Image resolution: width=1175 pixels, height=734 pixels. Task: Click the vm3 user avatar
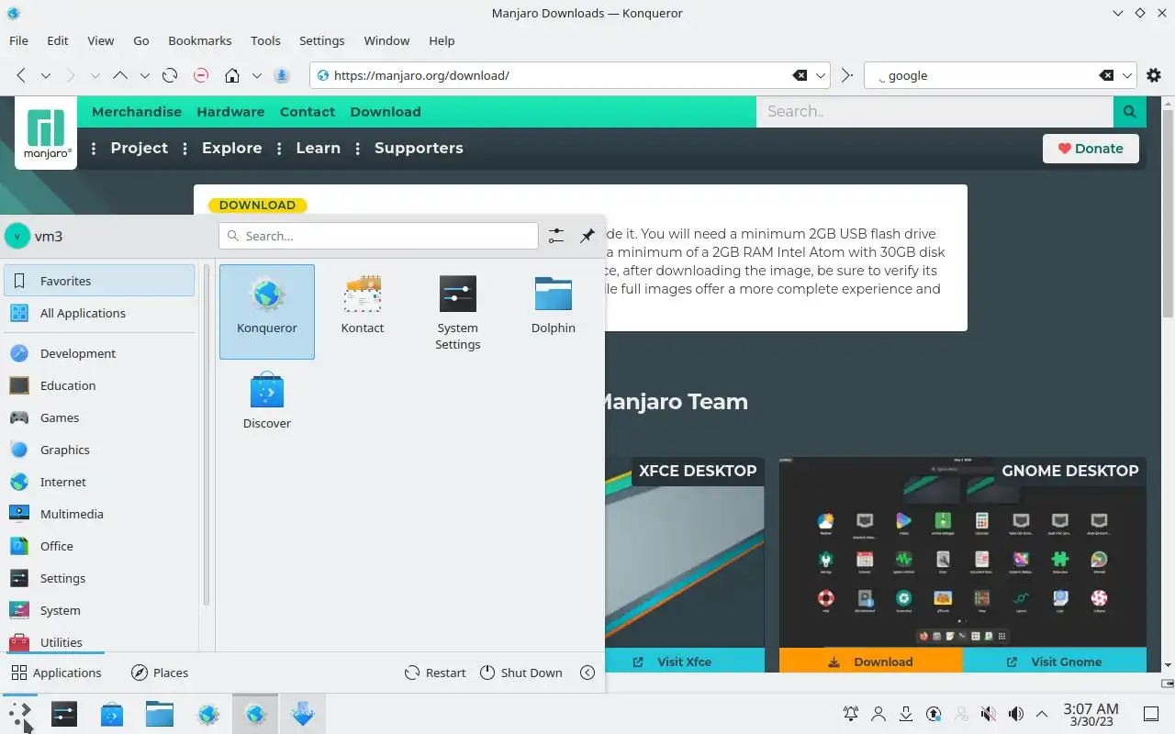click(x=17, y=236)
